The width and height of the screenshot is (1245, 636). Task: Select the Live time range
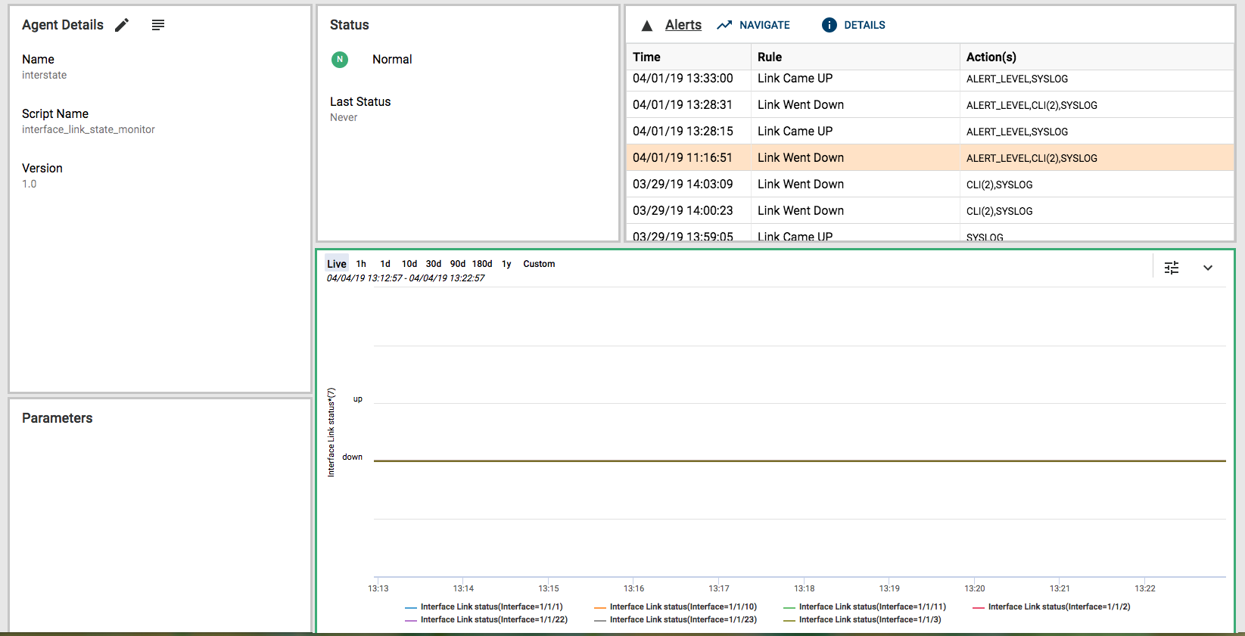pos(337,264)
